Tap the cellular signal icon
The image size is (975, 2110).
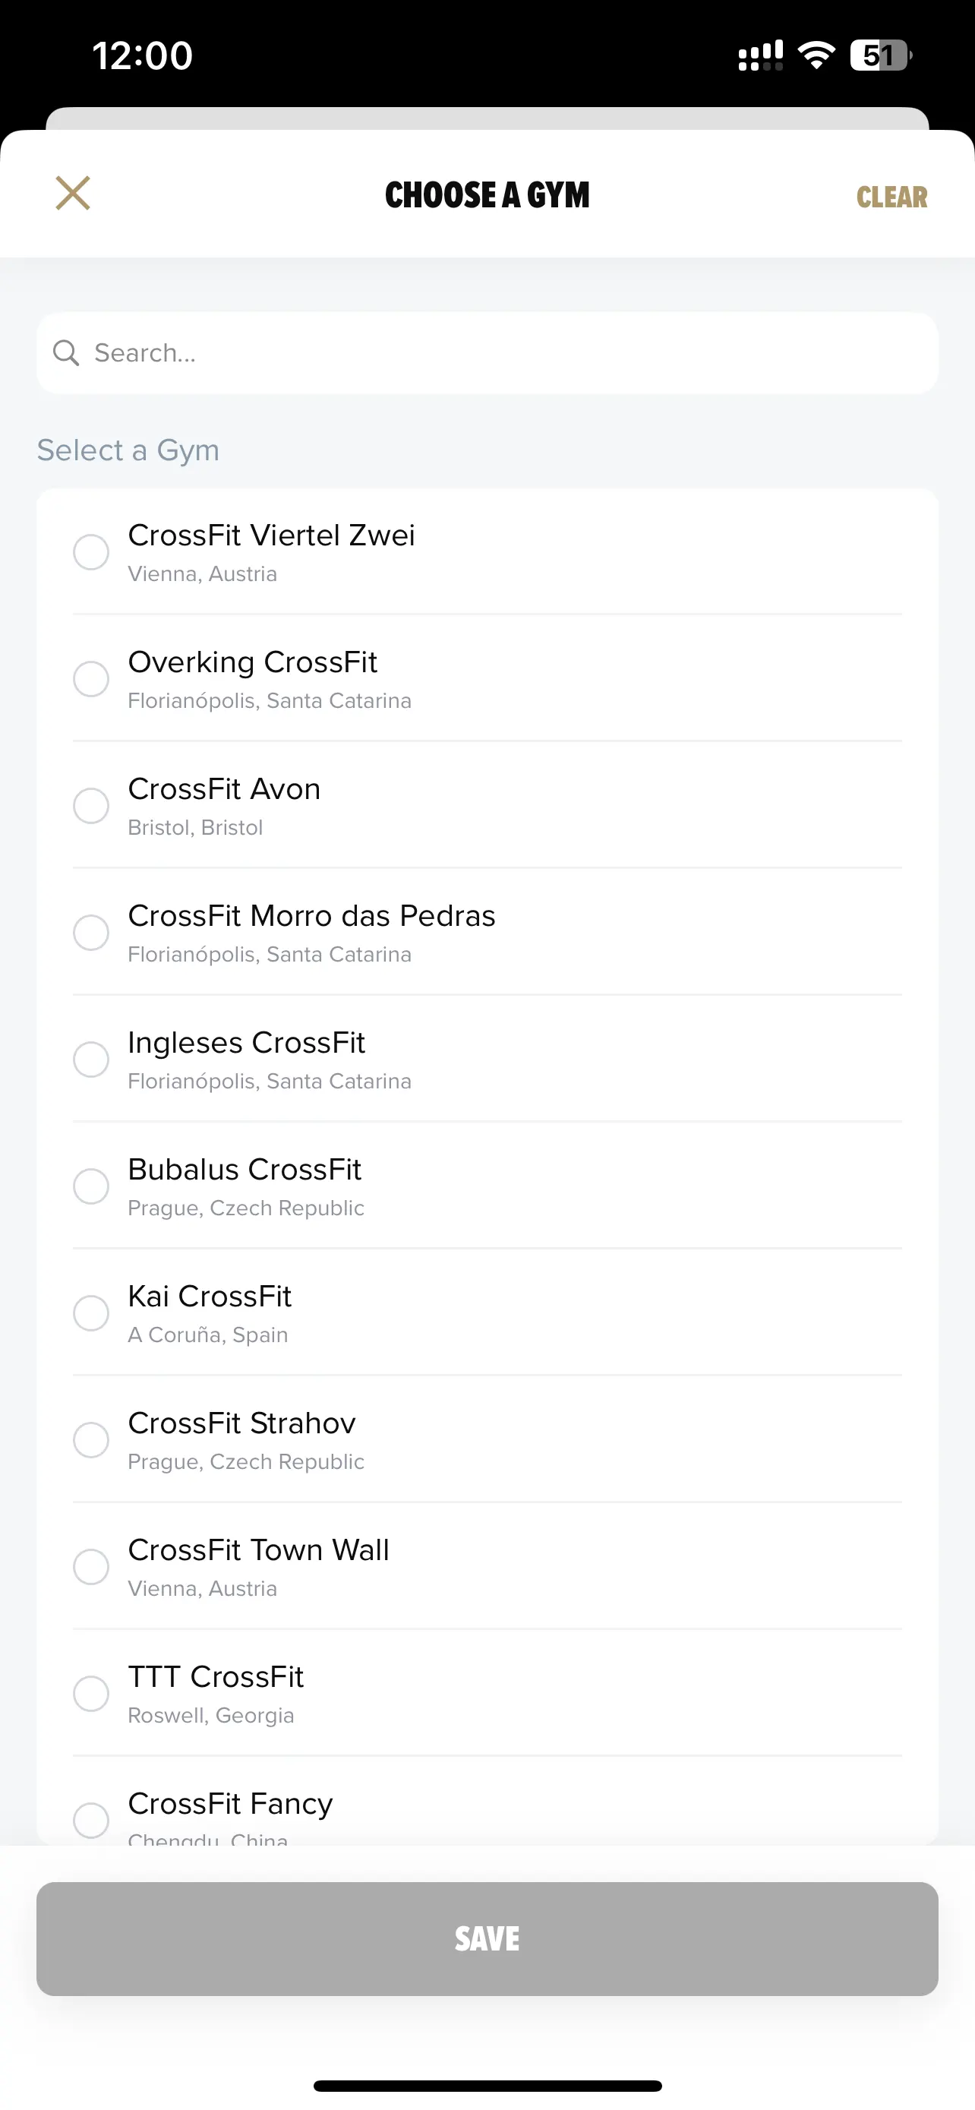click(x=761, y=55)
